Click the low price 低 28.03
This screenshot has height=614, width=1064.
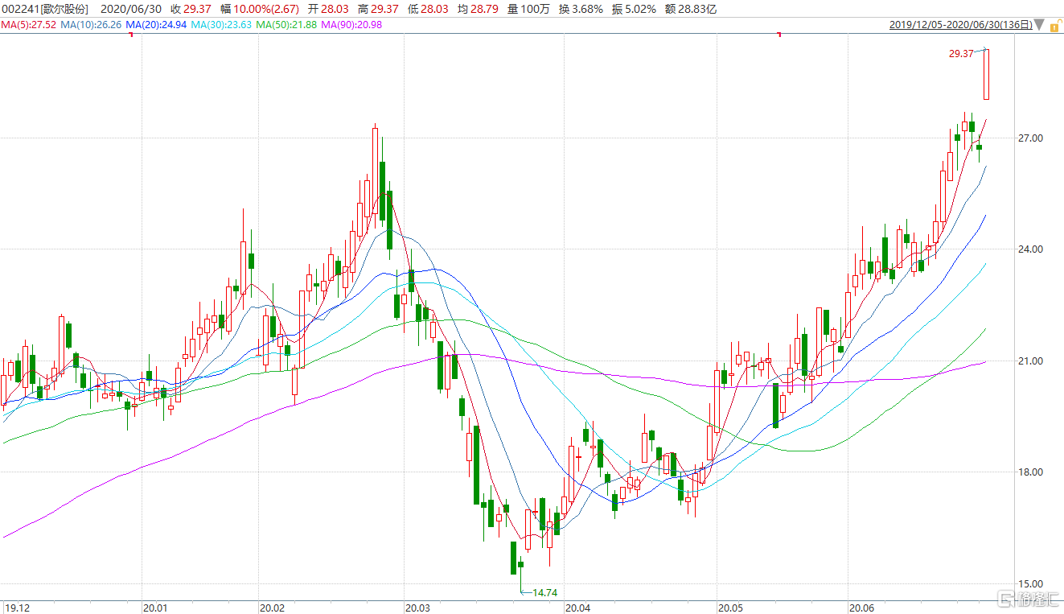pyautogui.click(x=427, y=10)
